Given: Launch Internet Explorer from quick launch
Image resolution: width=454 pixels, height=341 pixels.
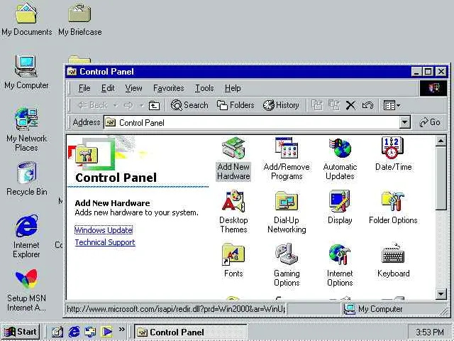Looking at the screenshot, I should click(74, 332).
